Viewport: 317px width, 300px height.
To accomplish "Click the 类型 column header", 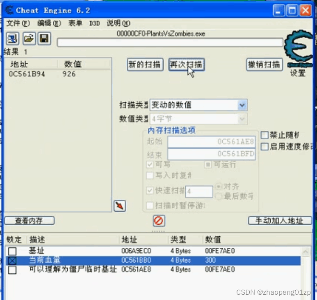I will coord(178,240).
